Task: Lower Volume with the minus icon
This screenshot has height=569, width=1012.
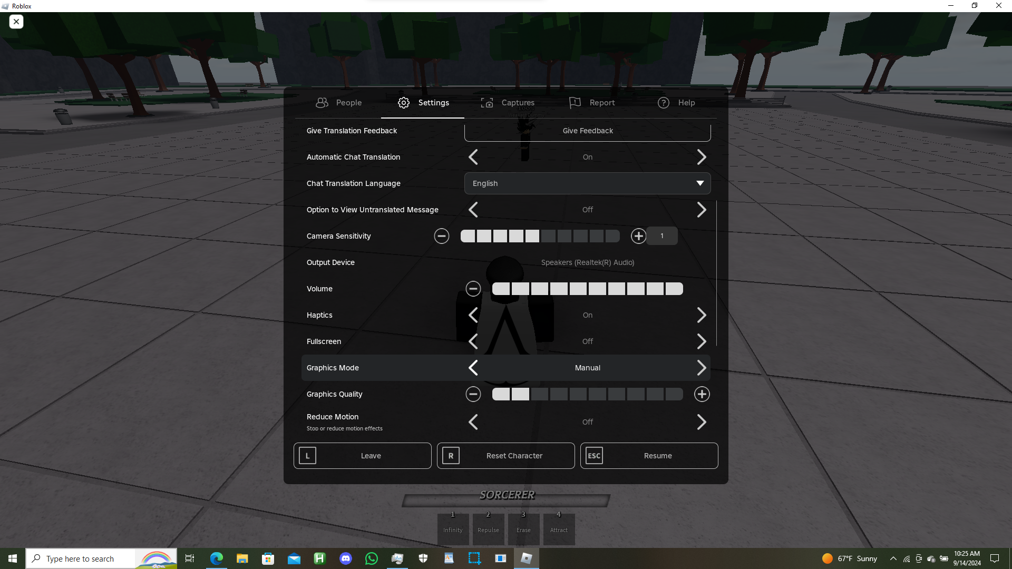Action: (473, 289)
